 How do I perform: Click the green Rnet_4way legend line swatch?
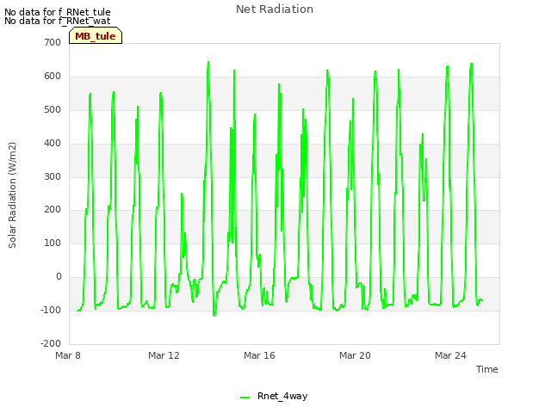tap(245, 397)
